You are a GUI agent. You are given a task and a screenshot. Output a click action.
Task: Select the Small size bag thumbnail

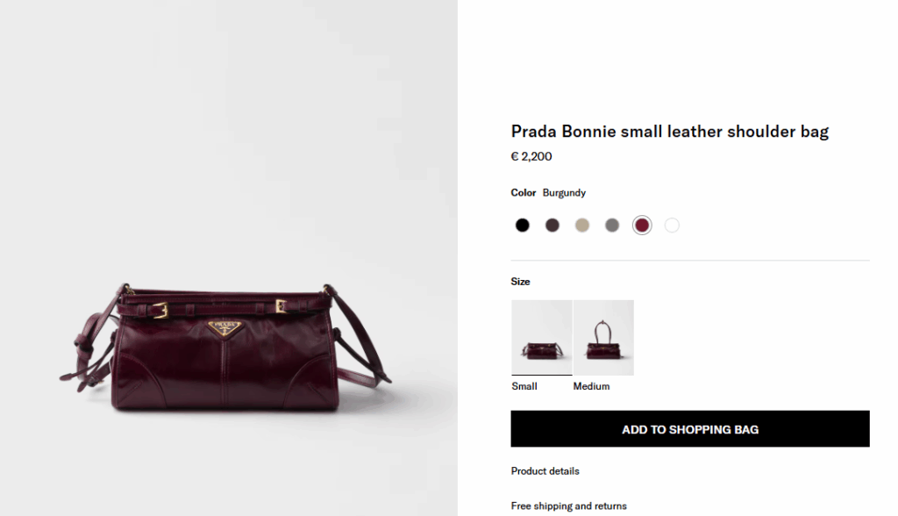click(x=541, y=338)
